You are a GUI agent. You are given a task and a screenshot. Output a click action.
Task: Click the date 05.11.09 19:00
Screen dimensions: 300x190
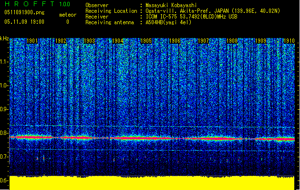[x=24, y=22]
